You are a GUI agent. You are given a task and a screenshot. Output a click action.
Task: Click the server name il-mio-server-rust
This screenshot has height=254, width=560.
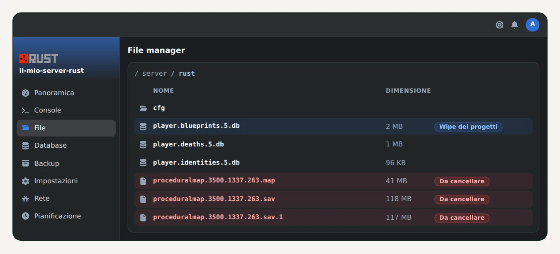click(51, 71)
